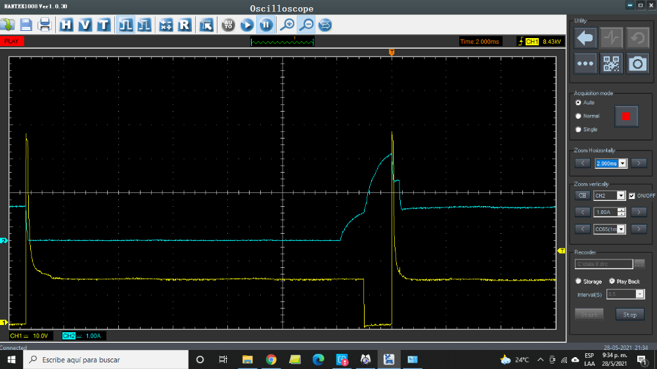Open trigger settings with T icon

tap(103, 25)
